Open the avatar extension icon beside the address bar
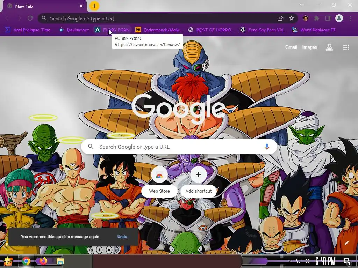Screen dimensions: 358x268 point(306,18)
